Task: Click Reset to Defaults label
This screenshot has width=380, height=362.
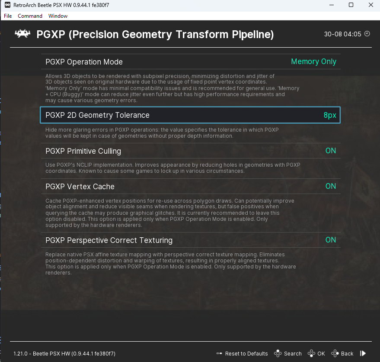Action: pyautogui.click(x=246, y=353)
